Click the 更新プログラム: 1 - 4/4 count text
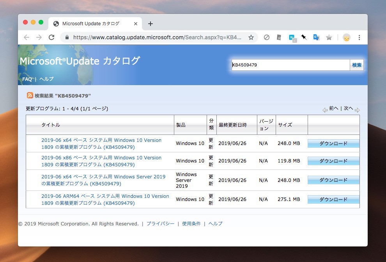The width and height of the screenshot is (386, 262). coord(67,108)
